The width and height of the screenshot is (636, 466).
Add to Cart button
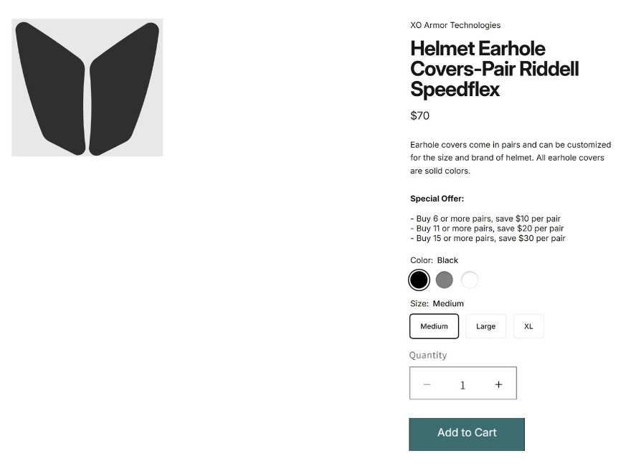(467, 434)
